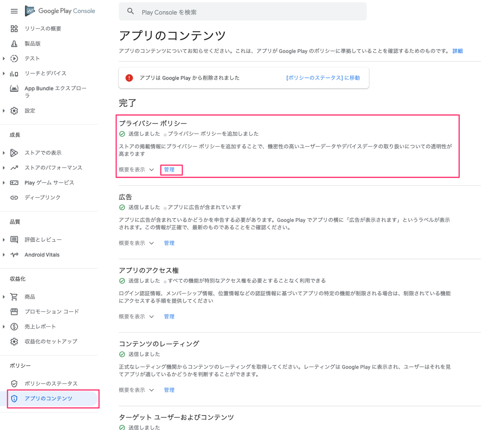Click the green check under アプリのアクセス権
The height and width of the screenshot is (430, 481).
point(122,281)
